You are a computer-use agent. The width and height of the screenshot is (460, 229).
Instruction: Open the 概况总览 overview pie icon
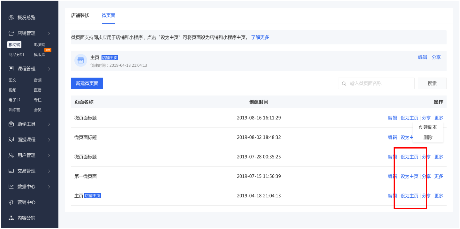[x=11, y=18]
